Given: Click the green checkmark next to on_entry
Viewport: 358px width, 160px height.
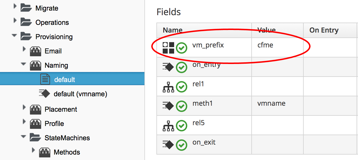Looking at the screenshot, I should (181, 67).
